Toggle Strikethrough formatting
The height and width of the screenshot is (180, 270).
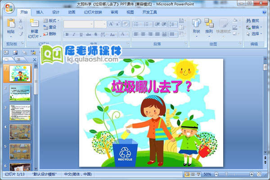coord(88,35)
